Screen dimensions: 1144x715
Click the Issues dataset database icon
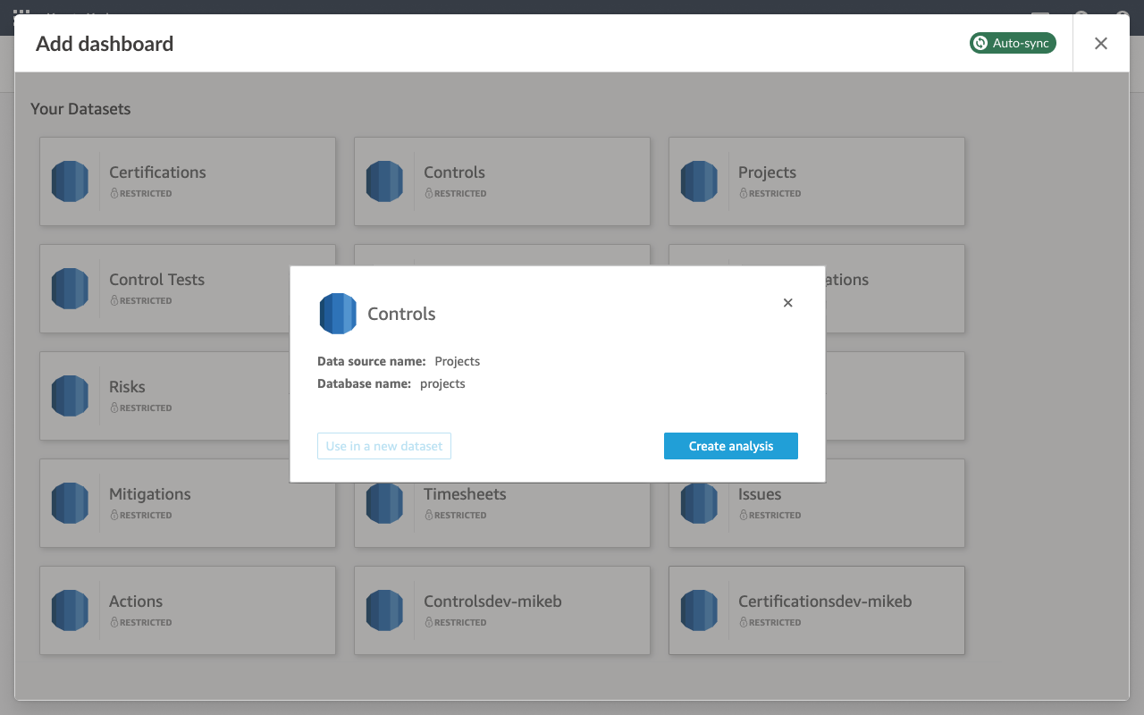click(x=699, y=505)
